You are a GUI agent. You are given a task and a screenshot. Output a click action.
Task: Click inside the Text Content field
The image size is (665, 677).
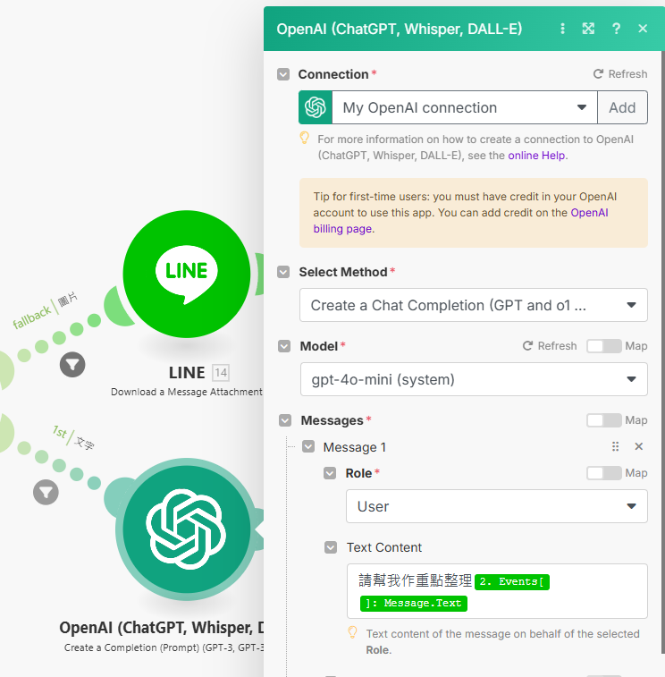(x=497, y=591)
